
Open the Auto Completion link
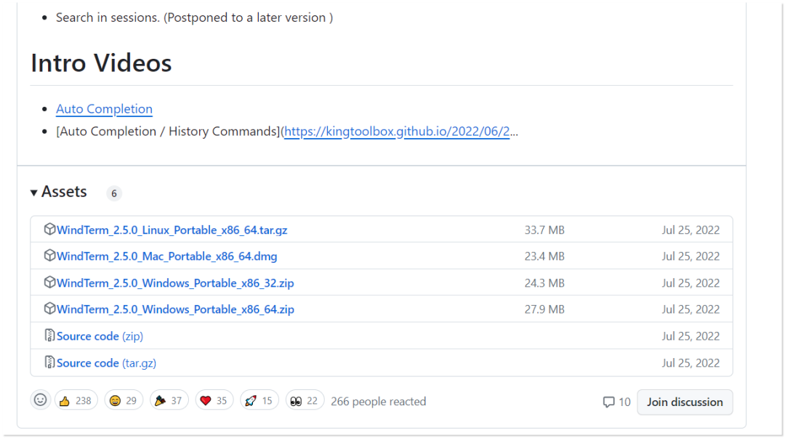(104, 109)
